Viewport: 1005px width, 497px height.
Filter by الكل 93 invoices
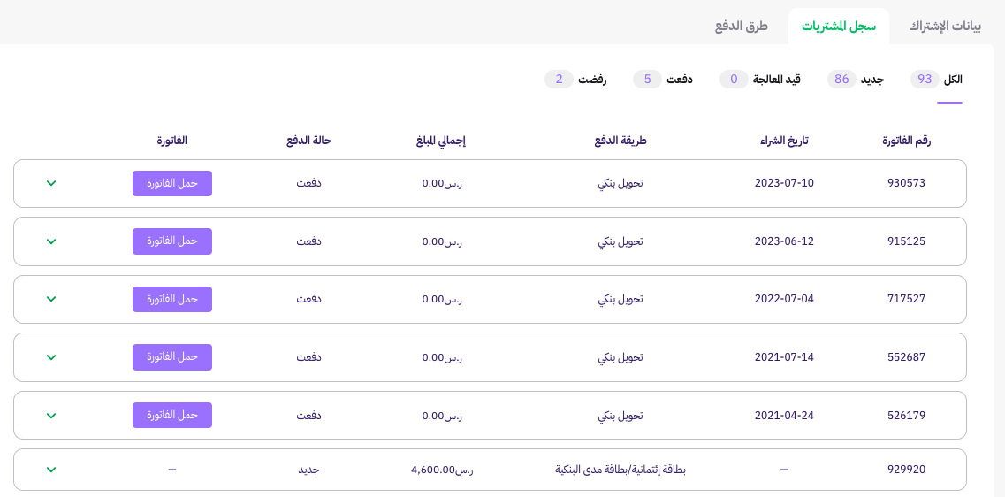(936, 80)
